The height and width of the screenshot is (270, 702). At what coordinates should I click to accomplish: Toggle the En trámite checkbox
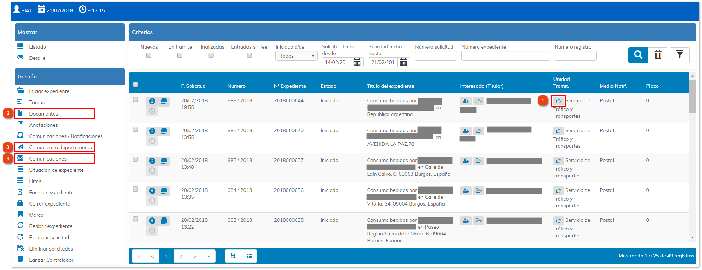(x=179, y=55)
